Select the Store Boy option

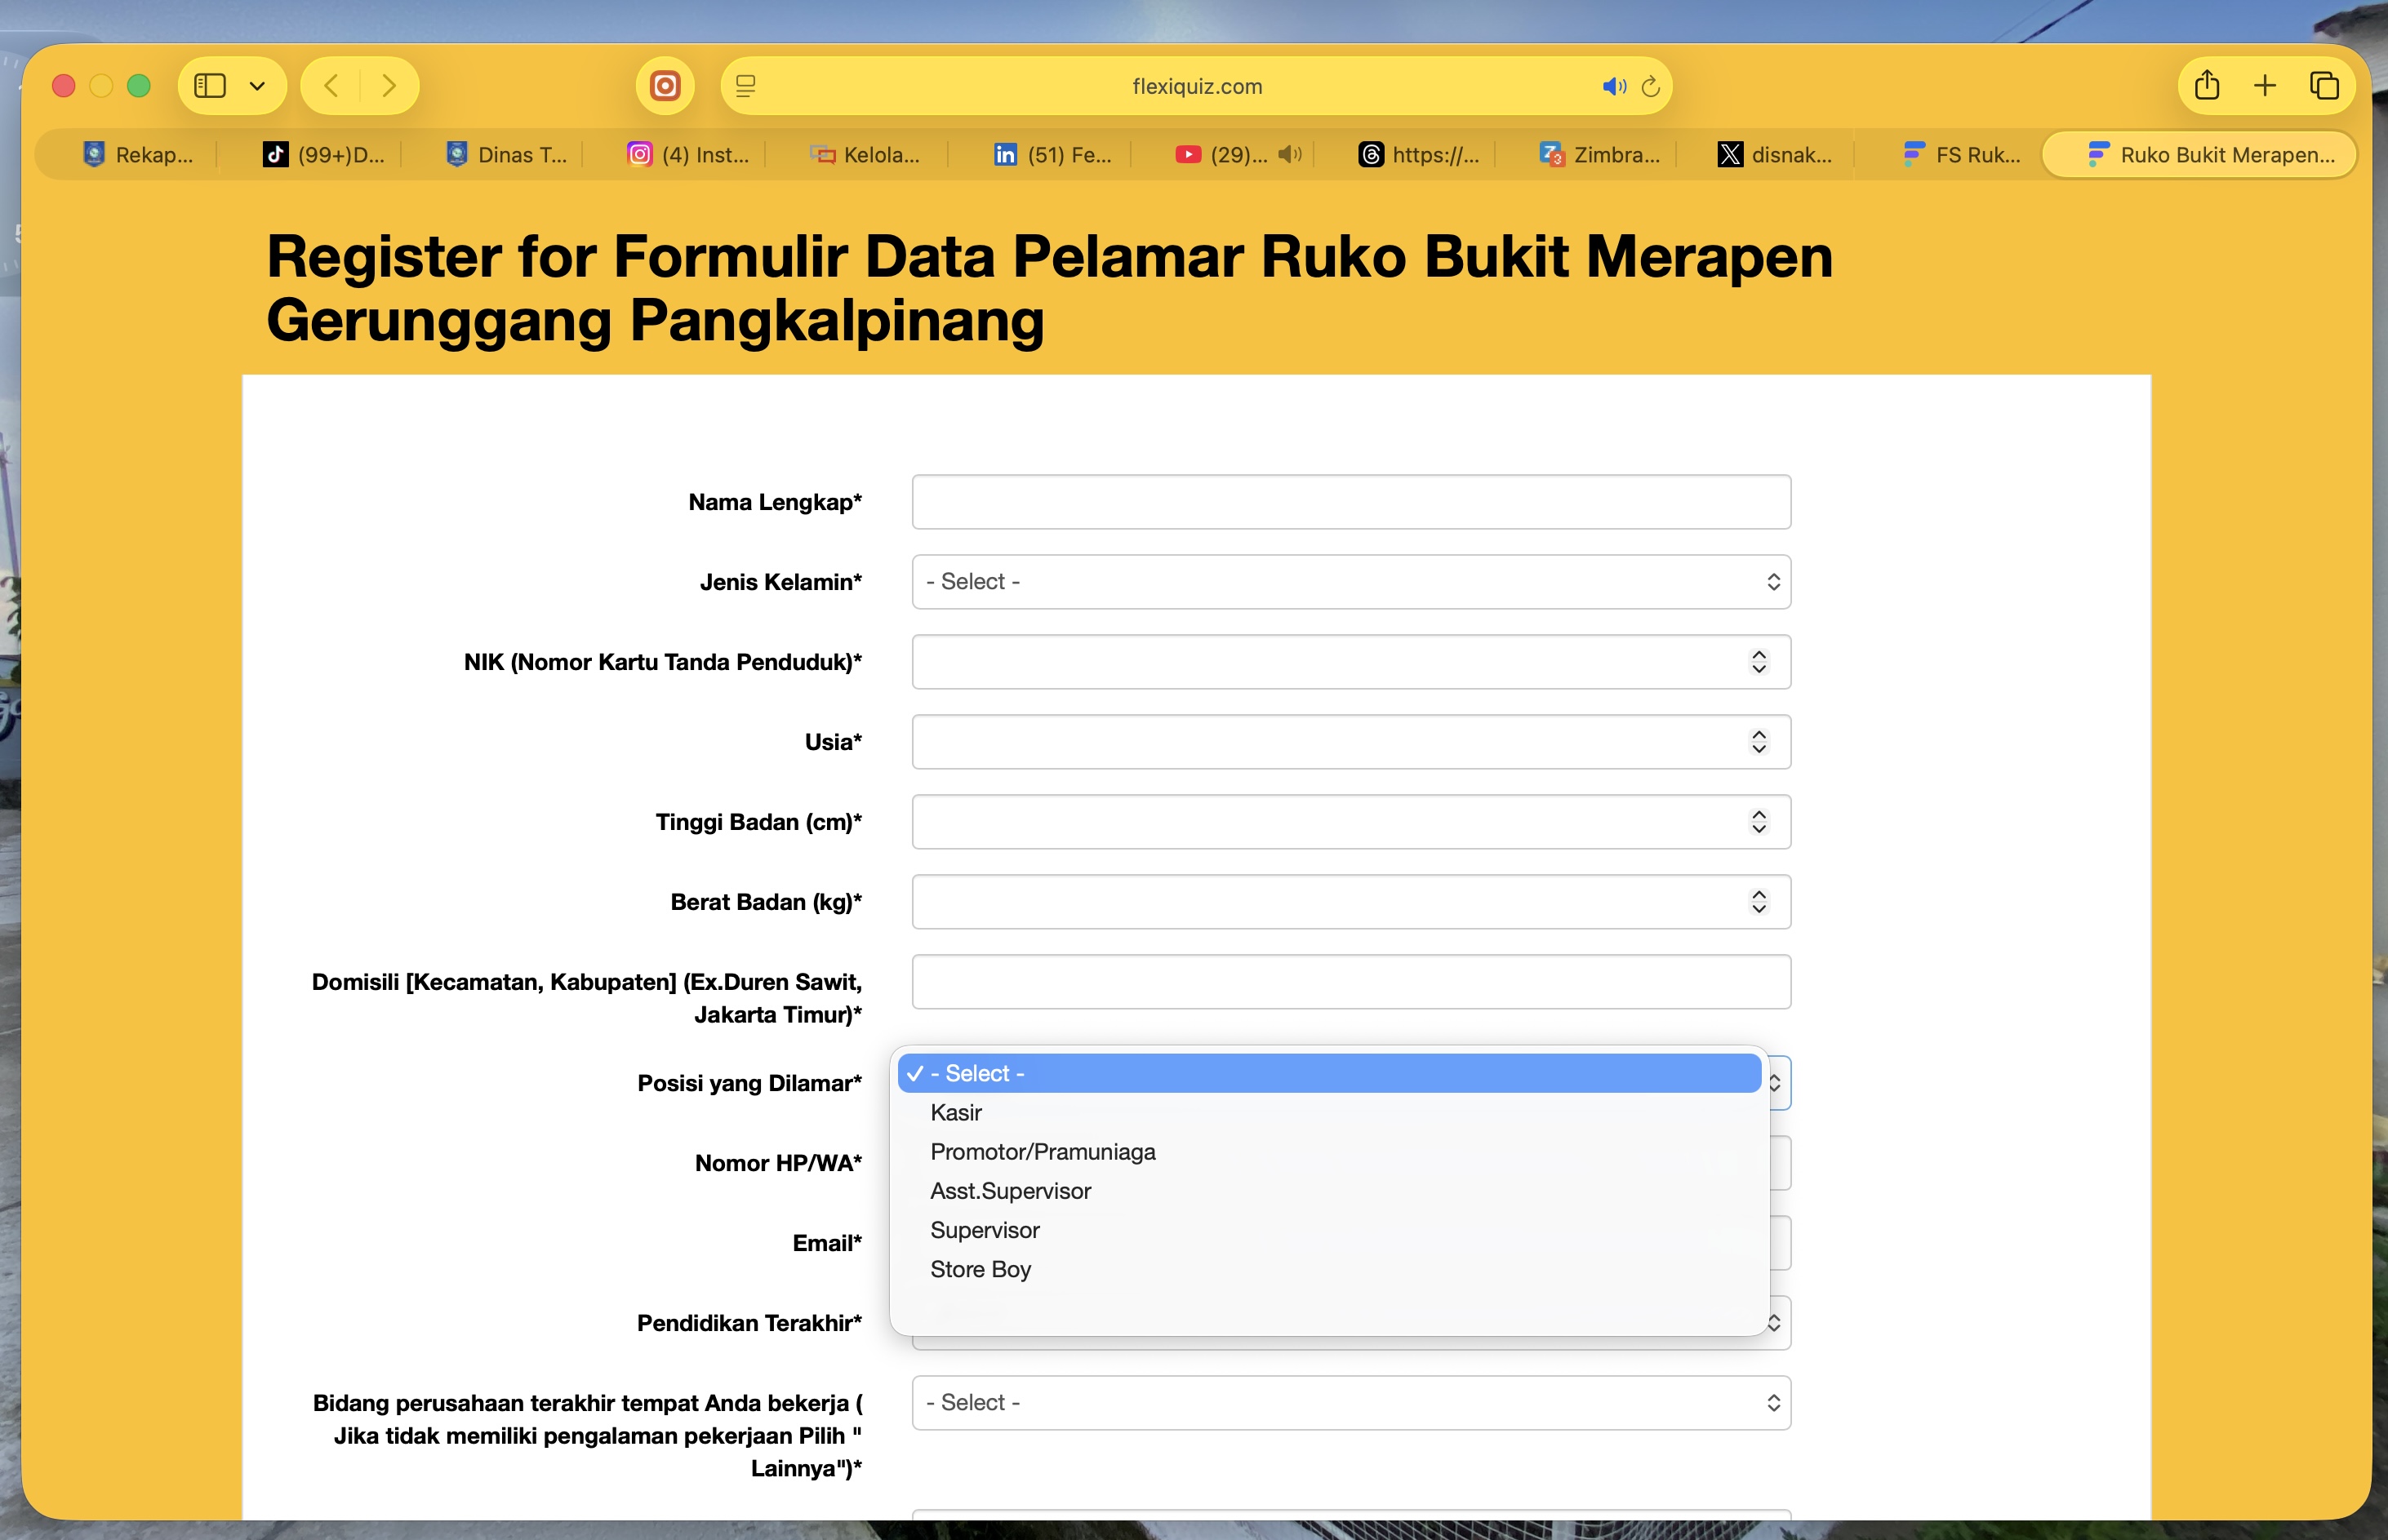(x=981, y=1270)
